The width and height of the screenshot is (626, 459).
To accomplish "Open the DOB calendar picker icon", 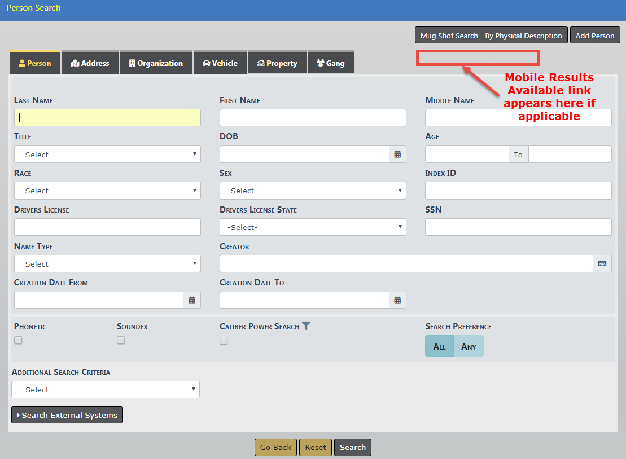I will [397, 155].
